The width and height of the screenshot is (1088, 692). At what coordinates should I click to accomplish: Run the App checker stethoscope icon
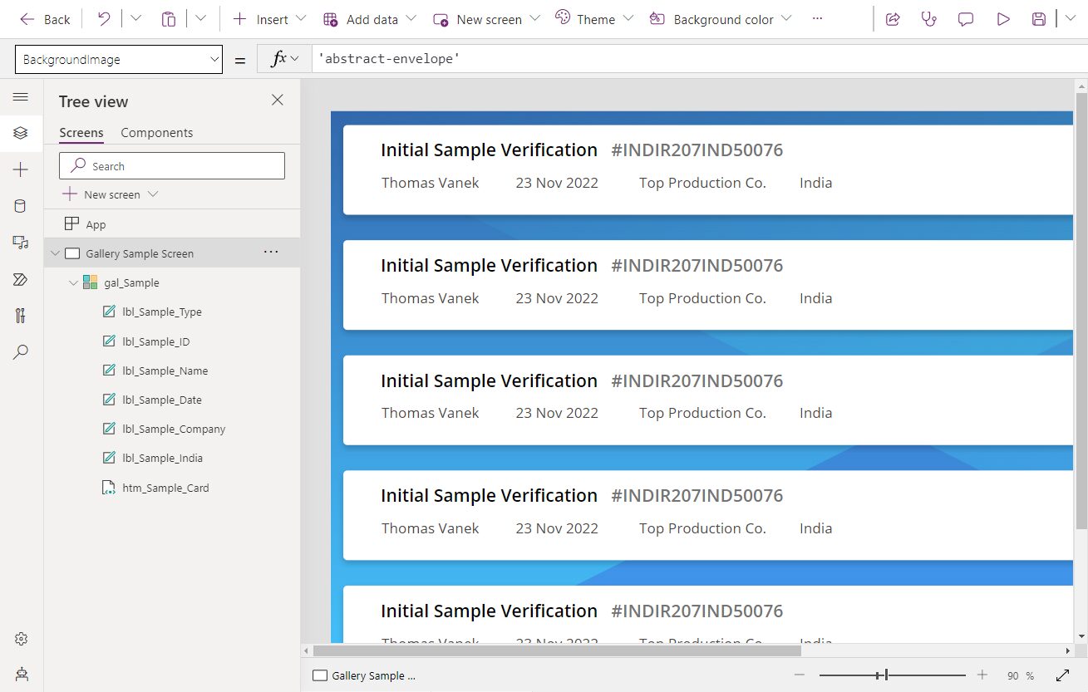(x=927, y=18)
